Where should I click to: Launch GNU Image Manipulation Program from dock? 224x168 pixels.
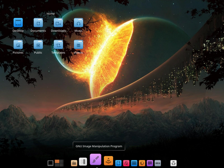(x=96, y=159)
